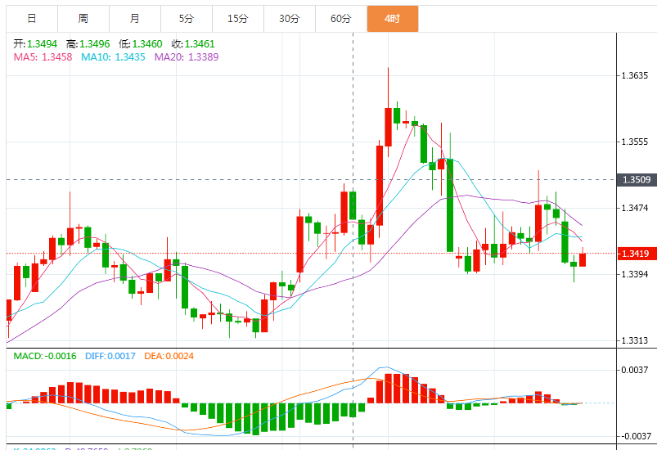
Task: Click the 1.3394 price axis label
Action: (x=634, y=274)
